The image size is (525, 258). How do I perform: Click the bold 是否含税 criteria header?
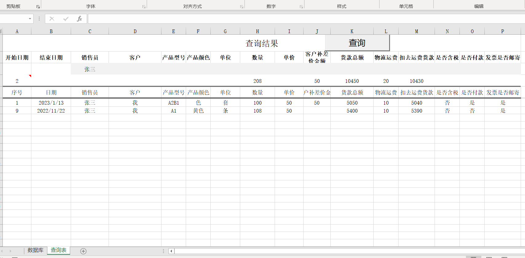coord(447,57)
